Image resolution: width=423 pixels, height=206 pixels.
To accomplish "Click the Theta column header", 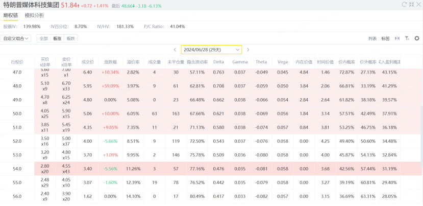I will (x=261, y=62).
